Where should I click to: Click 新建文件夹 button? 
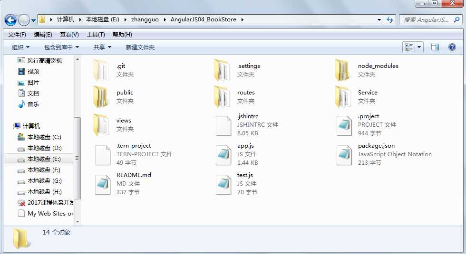pyautogui.click(x=140, y=47)
